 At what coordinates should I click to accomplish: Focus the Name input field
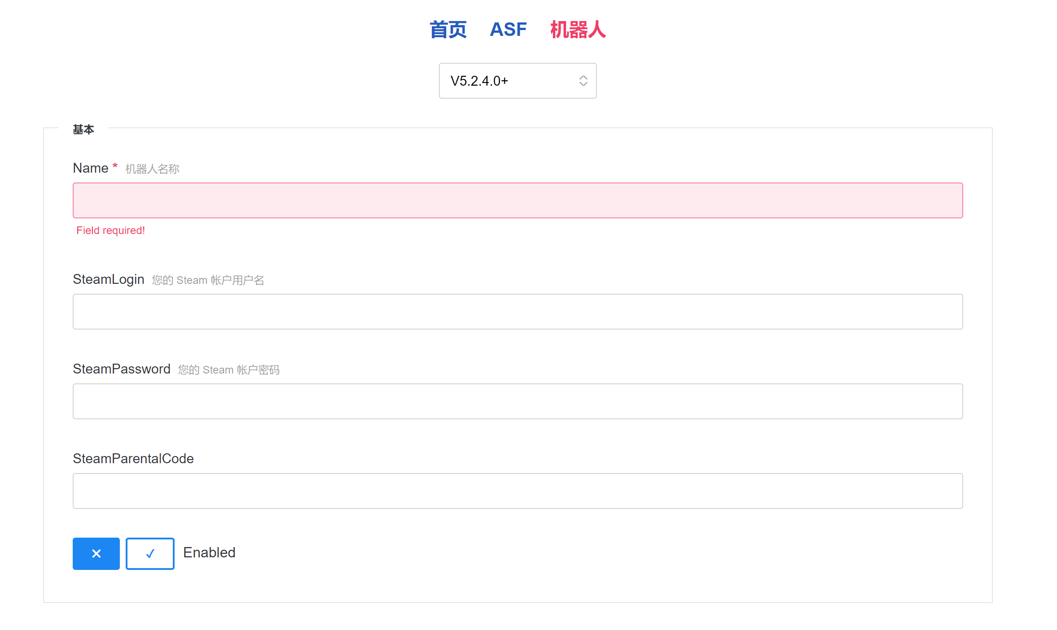pos(518,200)
